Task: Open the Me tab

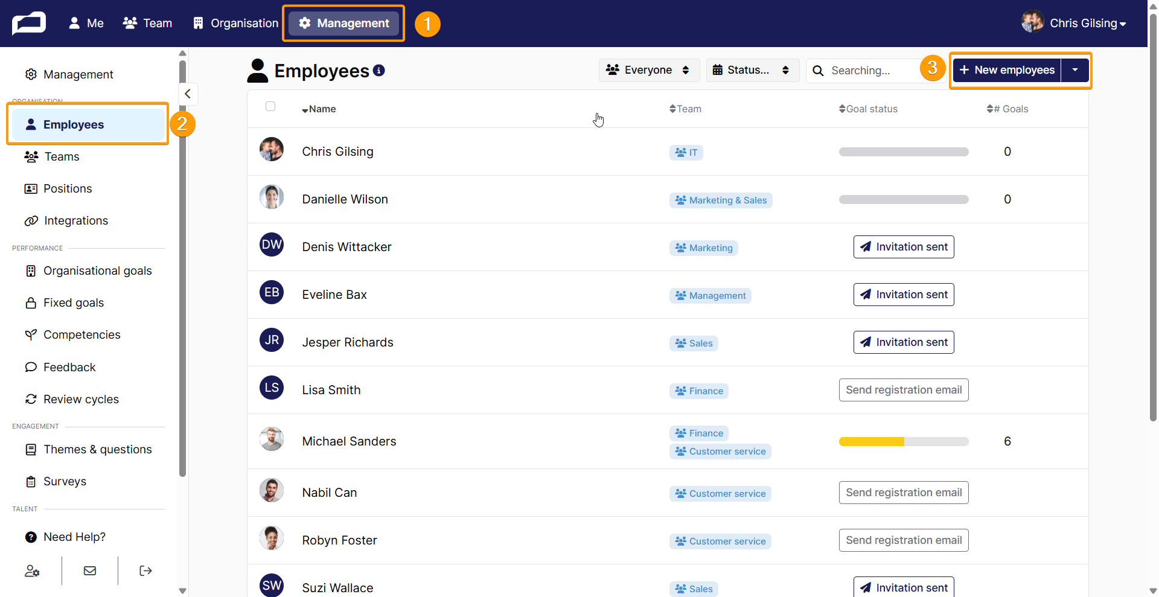Action: (x=86, y=23)
